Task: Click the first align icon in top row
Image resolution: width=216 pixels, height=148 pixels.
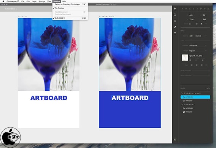Action: (182, 9)
